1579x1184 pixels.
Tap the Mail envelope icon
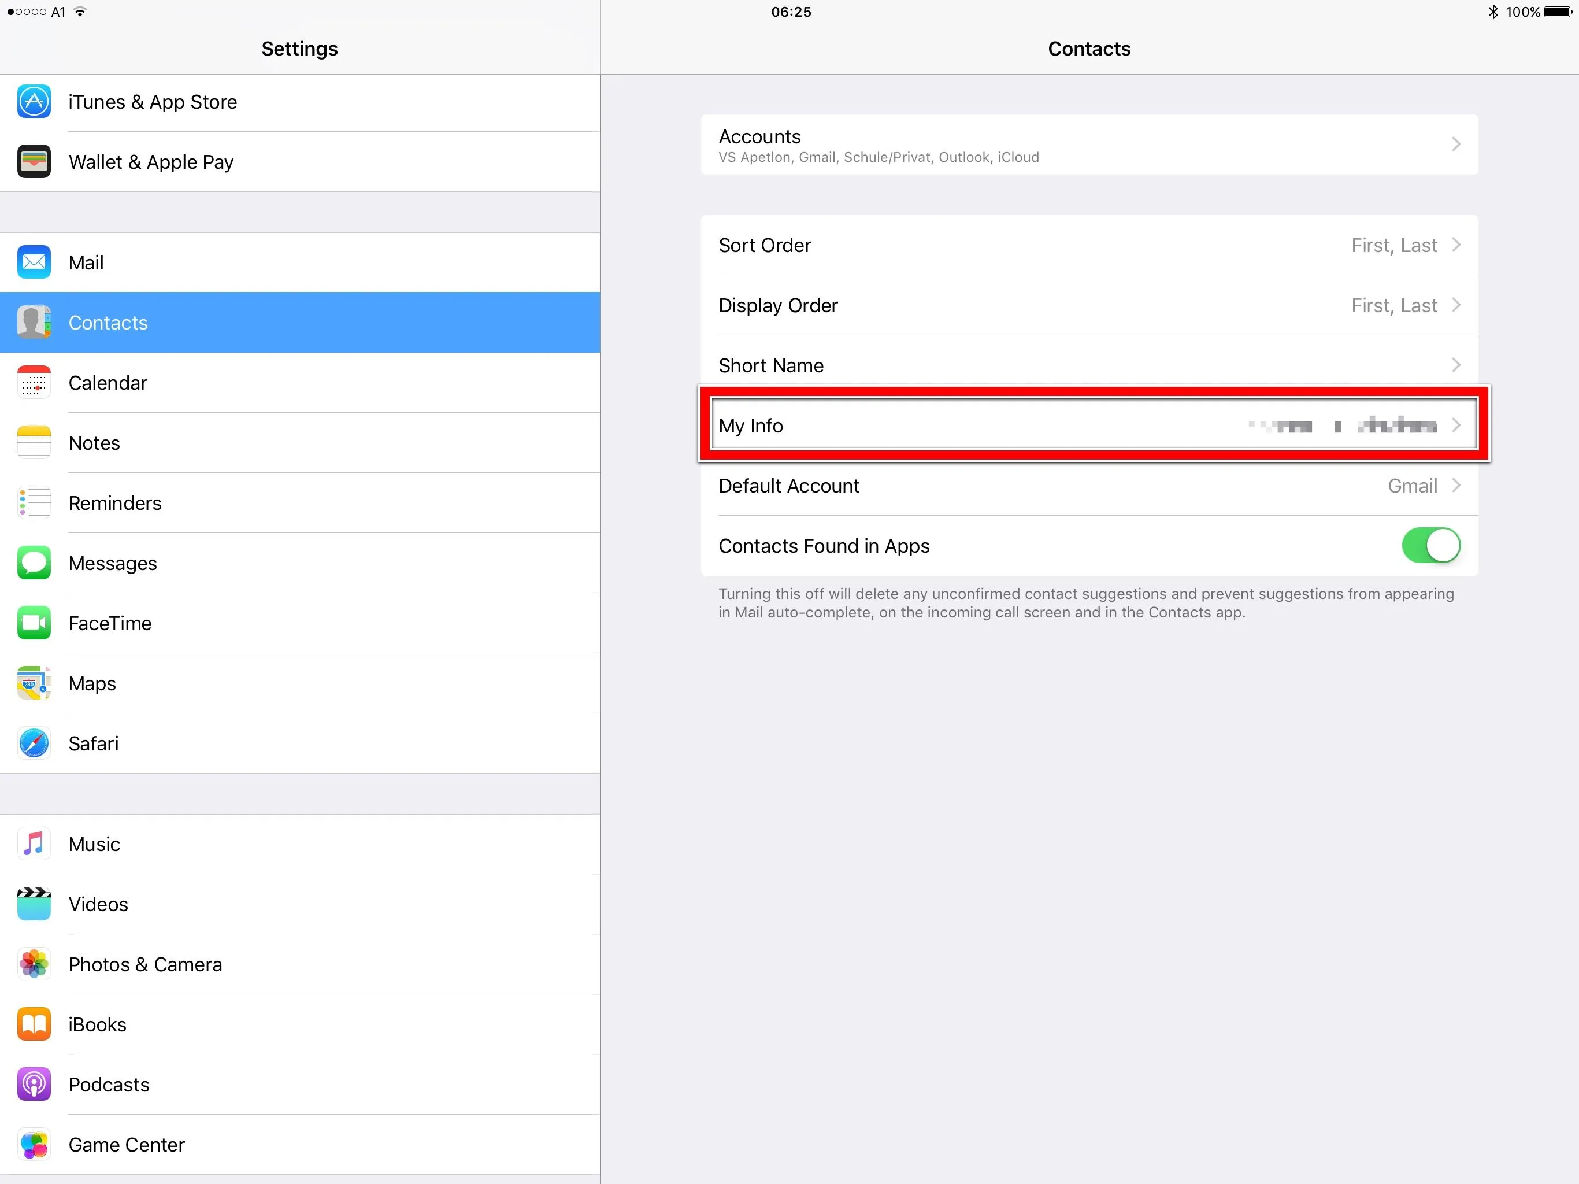pos(34,262)
